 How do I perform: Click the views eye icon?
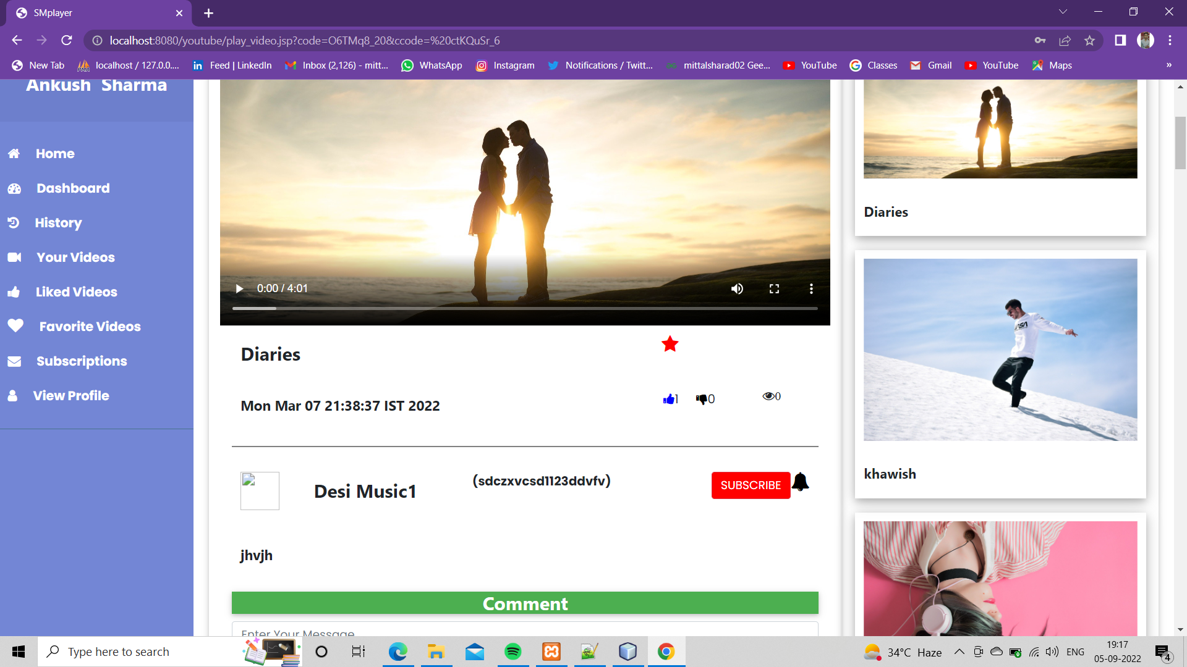(768, 395)
